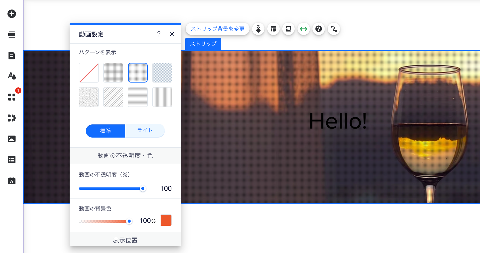Screen dimensions: 480x253
Task: Select the dark grid pattern thumbnail
Action: point(113,73)
